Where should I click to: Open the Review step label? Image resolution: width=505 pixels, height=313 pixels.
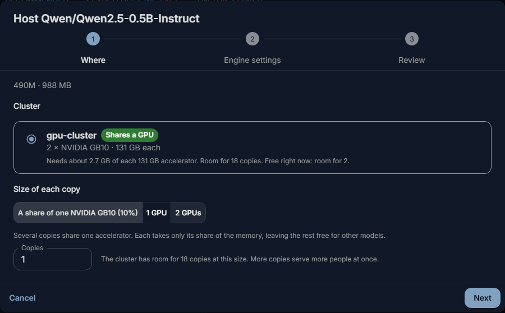coord(412,60)
